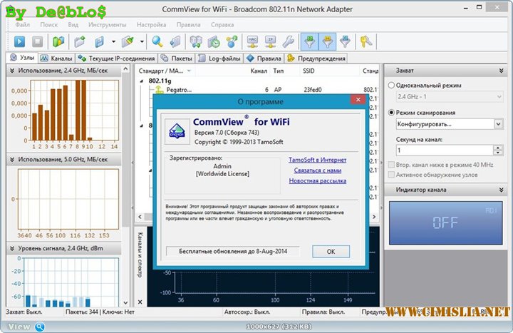Select the Одноканальный режим radio button
Viewport: 513px width, 333px height.
point(391,85)
